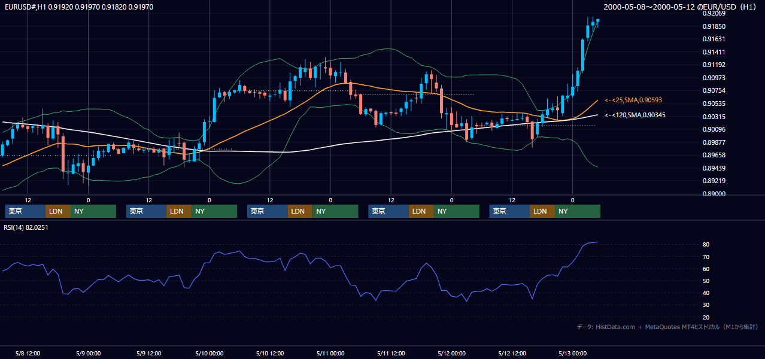The height and width of the screenshot is (359, 765).
Task: Click the 5/11 00:00 date label
Action: (330, 353)
